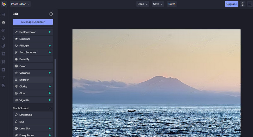Click the BeFunky logo icon
The width and height of the screenshot is (253, 137).
click(4, 4)
